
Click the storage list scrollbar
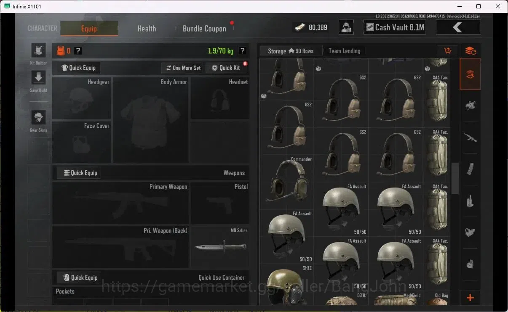tap(455, 179)
